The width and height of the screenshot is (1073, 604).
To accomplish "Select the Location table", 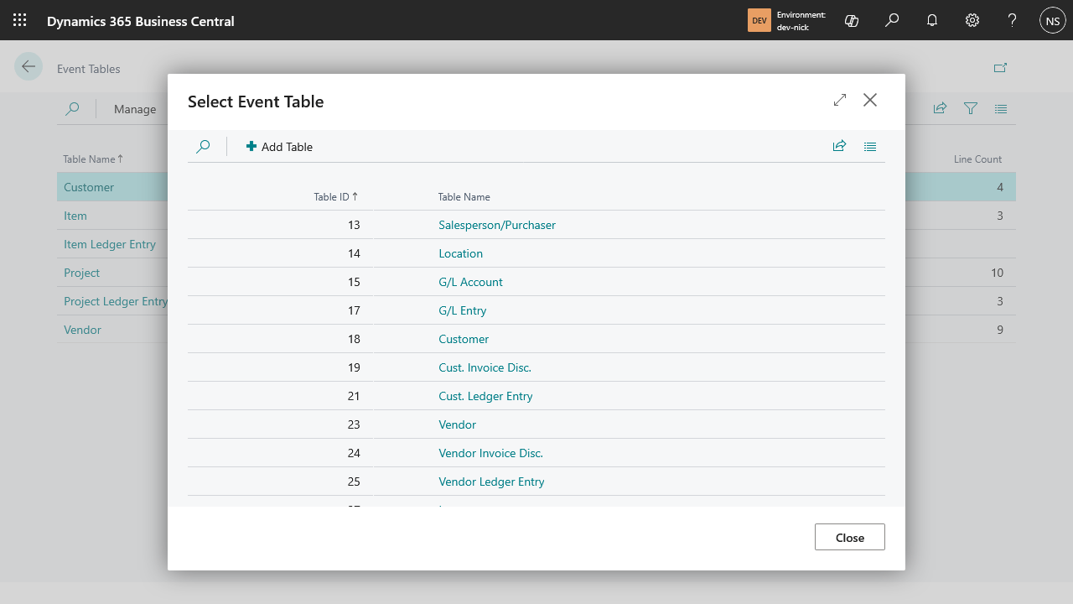I will [x=460, y=253].
